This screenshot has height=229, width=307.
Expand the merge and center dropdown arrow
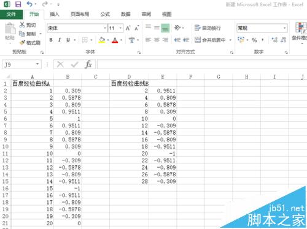230,40
